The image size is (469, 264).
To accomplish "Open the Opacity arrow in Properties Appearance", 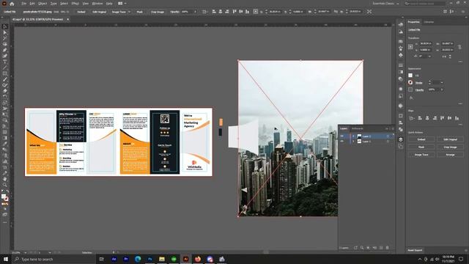I will click(x=442, y=89).
